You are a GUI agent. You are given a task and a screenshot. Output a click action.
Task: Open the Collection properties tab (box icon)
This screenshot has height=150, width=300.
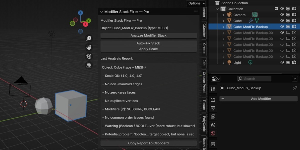[x=213, y=144]
